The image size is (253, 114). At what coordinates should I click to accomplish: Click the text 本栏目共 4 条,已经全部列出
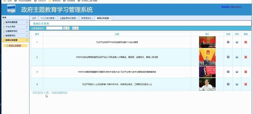[50, 93]
